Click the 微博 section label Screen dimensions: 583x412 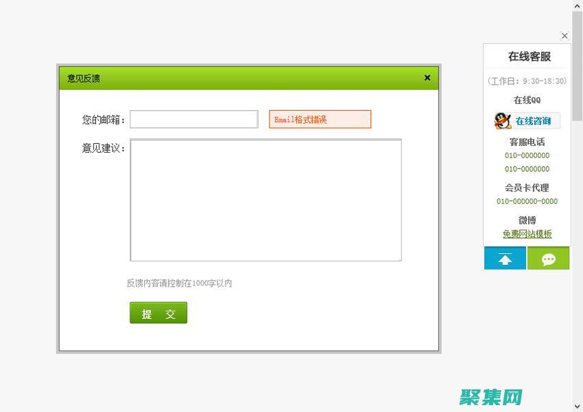(527, 220)
